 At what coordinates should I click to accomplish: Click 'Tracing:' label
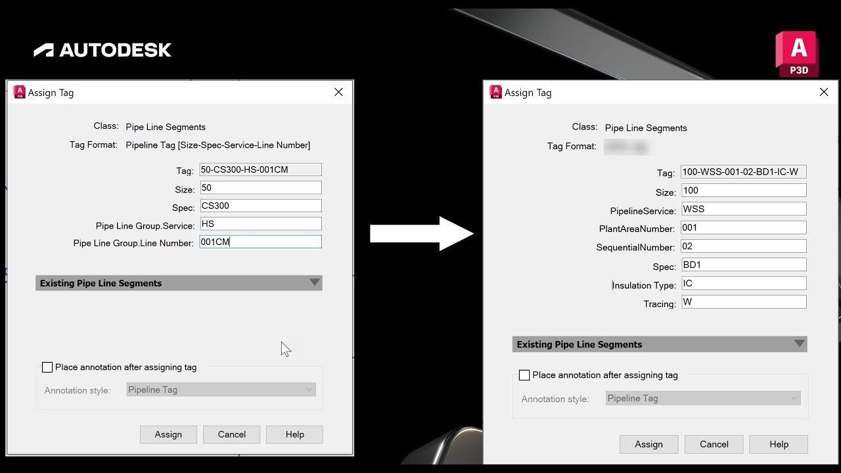pyautogui.click(x=660, y=304)
